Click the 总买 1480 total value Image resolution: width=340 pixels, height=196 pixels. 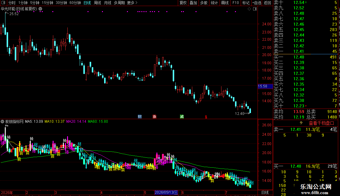click(322, 117)
